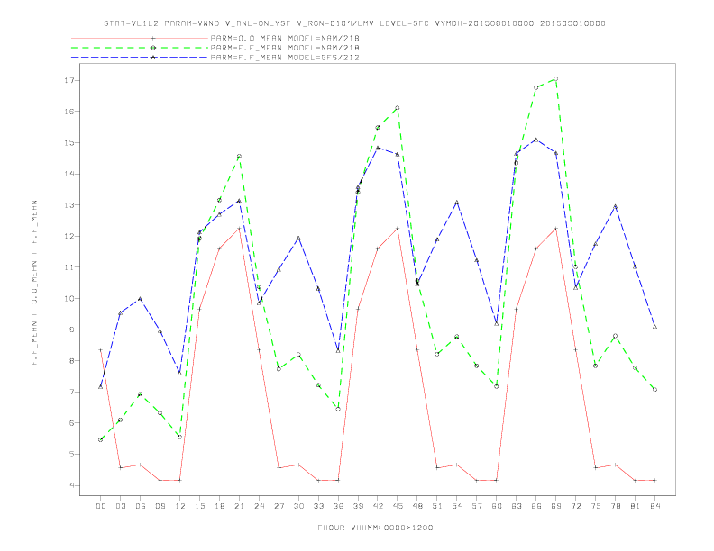Screen dimensions: 714x551
Task: Click x-axis forecast hour 57
Action: coord(477,506)
